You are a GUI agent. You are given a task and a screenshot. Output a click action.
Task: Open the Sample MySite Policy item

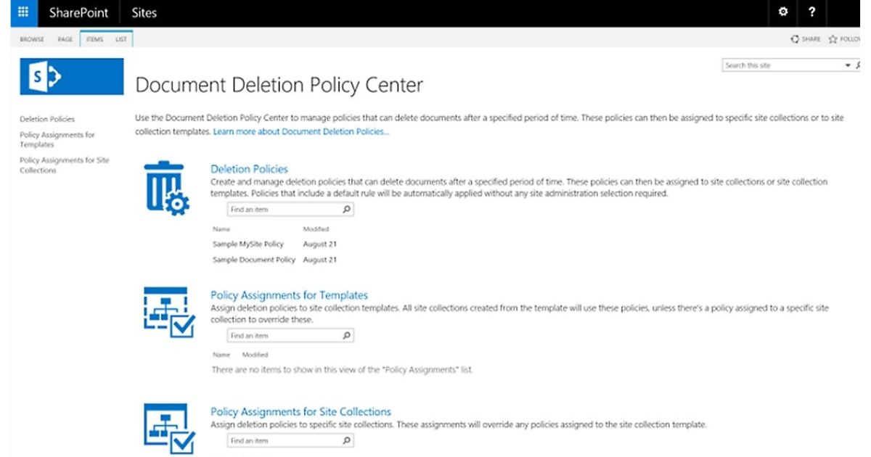(248, 244)
